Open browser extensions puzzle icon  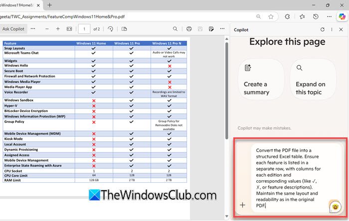point(287,16)
